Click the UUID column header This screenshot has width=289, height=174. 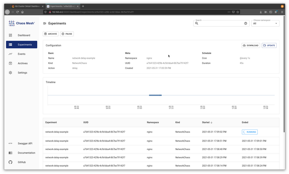pos(86,123)
